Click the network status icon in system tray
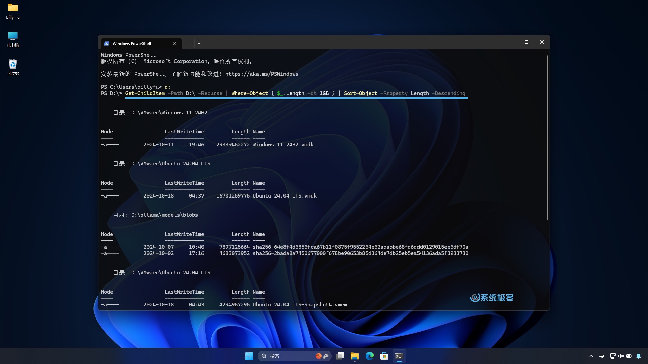The width and height of the screenshot is (648, 364). pyautogui.click(x=613, y=356)
